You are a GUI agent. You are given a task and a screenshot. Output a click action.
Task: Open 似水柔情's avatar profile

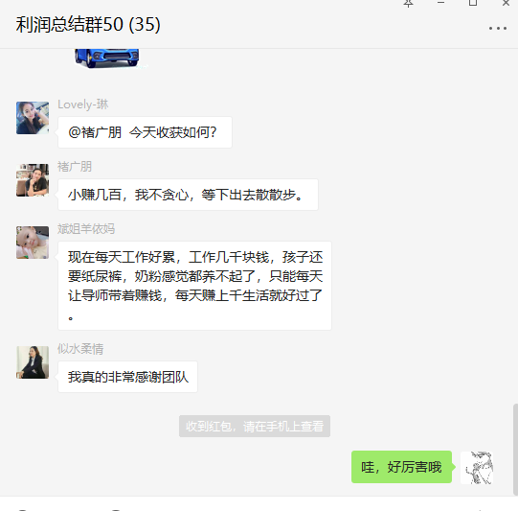pos(33,362)
